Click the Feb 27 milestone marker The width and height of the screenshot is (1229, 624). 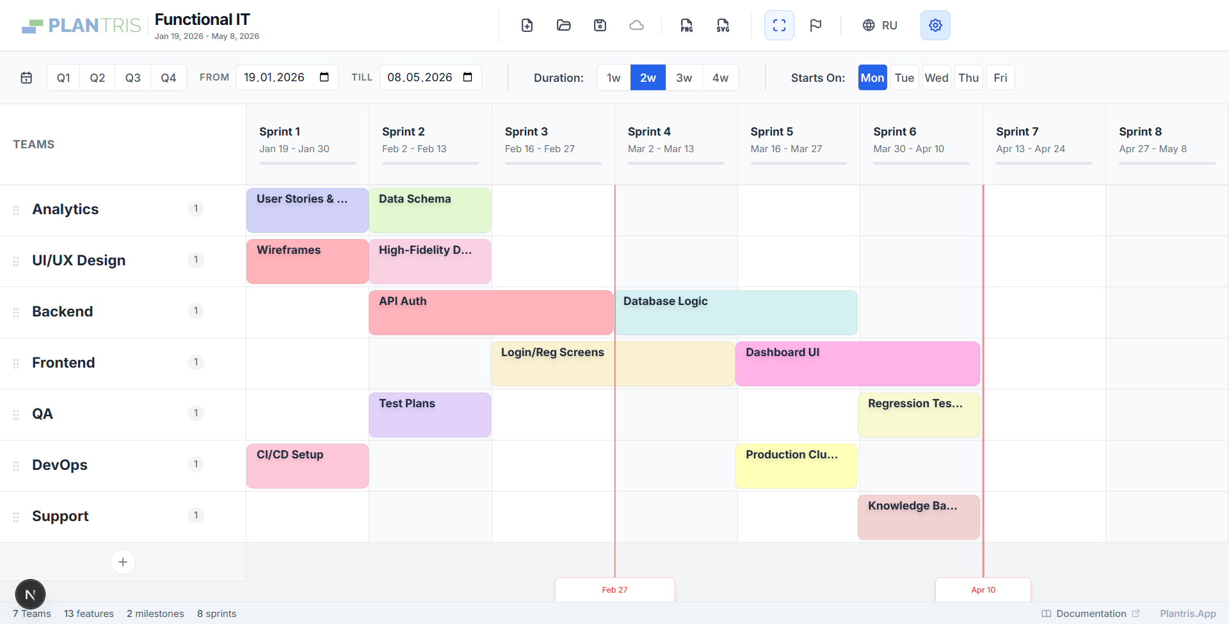[x=614, y=589]
